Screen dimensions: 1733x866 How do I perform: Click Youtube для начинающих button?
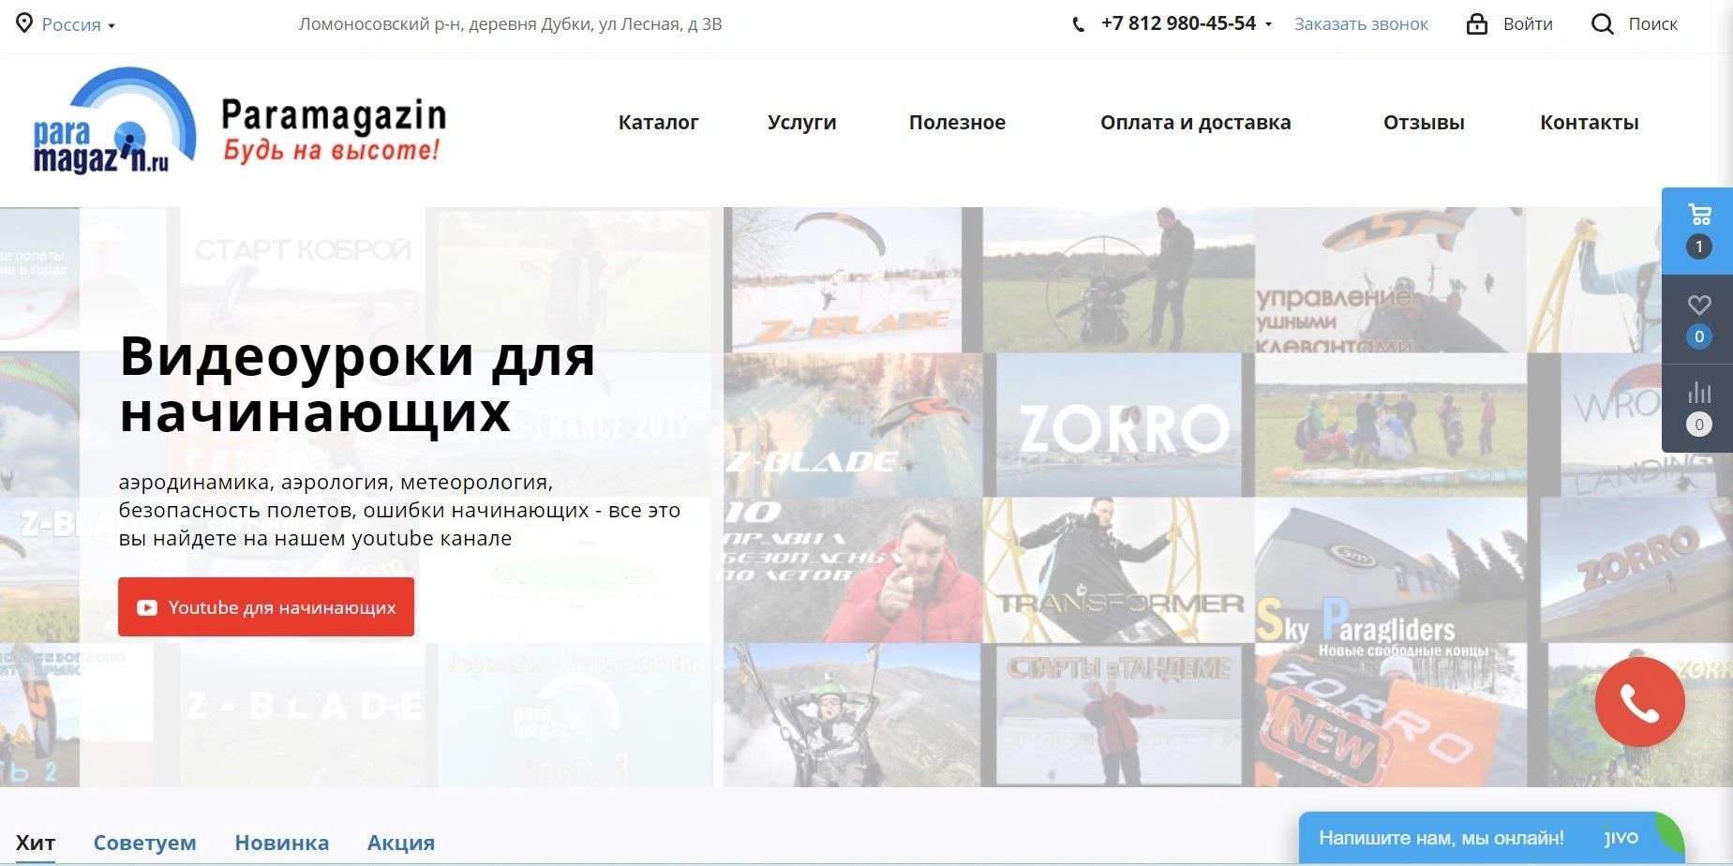pyautogui.click(x=266, y=607)
